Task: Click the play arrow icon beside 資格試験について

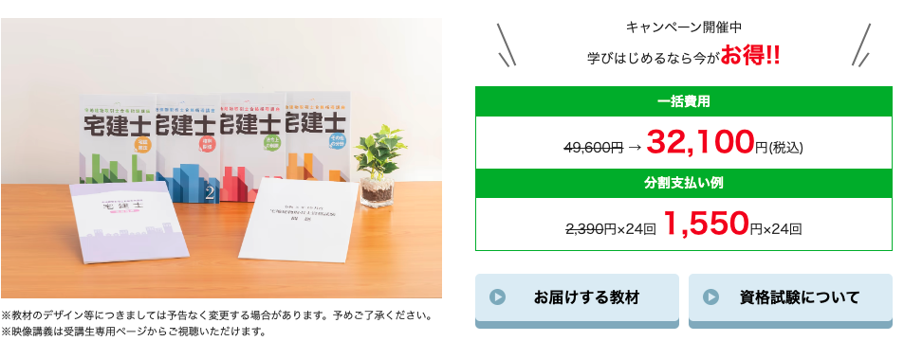Action: tap(710, 296)
